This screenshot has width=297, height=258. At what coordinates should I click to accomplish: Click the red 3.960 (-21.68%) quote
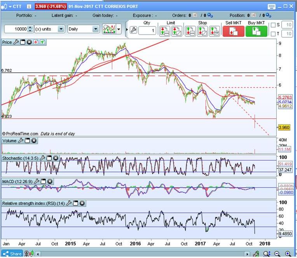[51, 7]
